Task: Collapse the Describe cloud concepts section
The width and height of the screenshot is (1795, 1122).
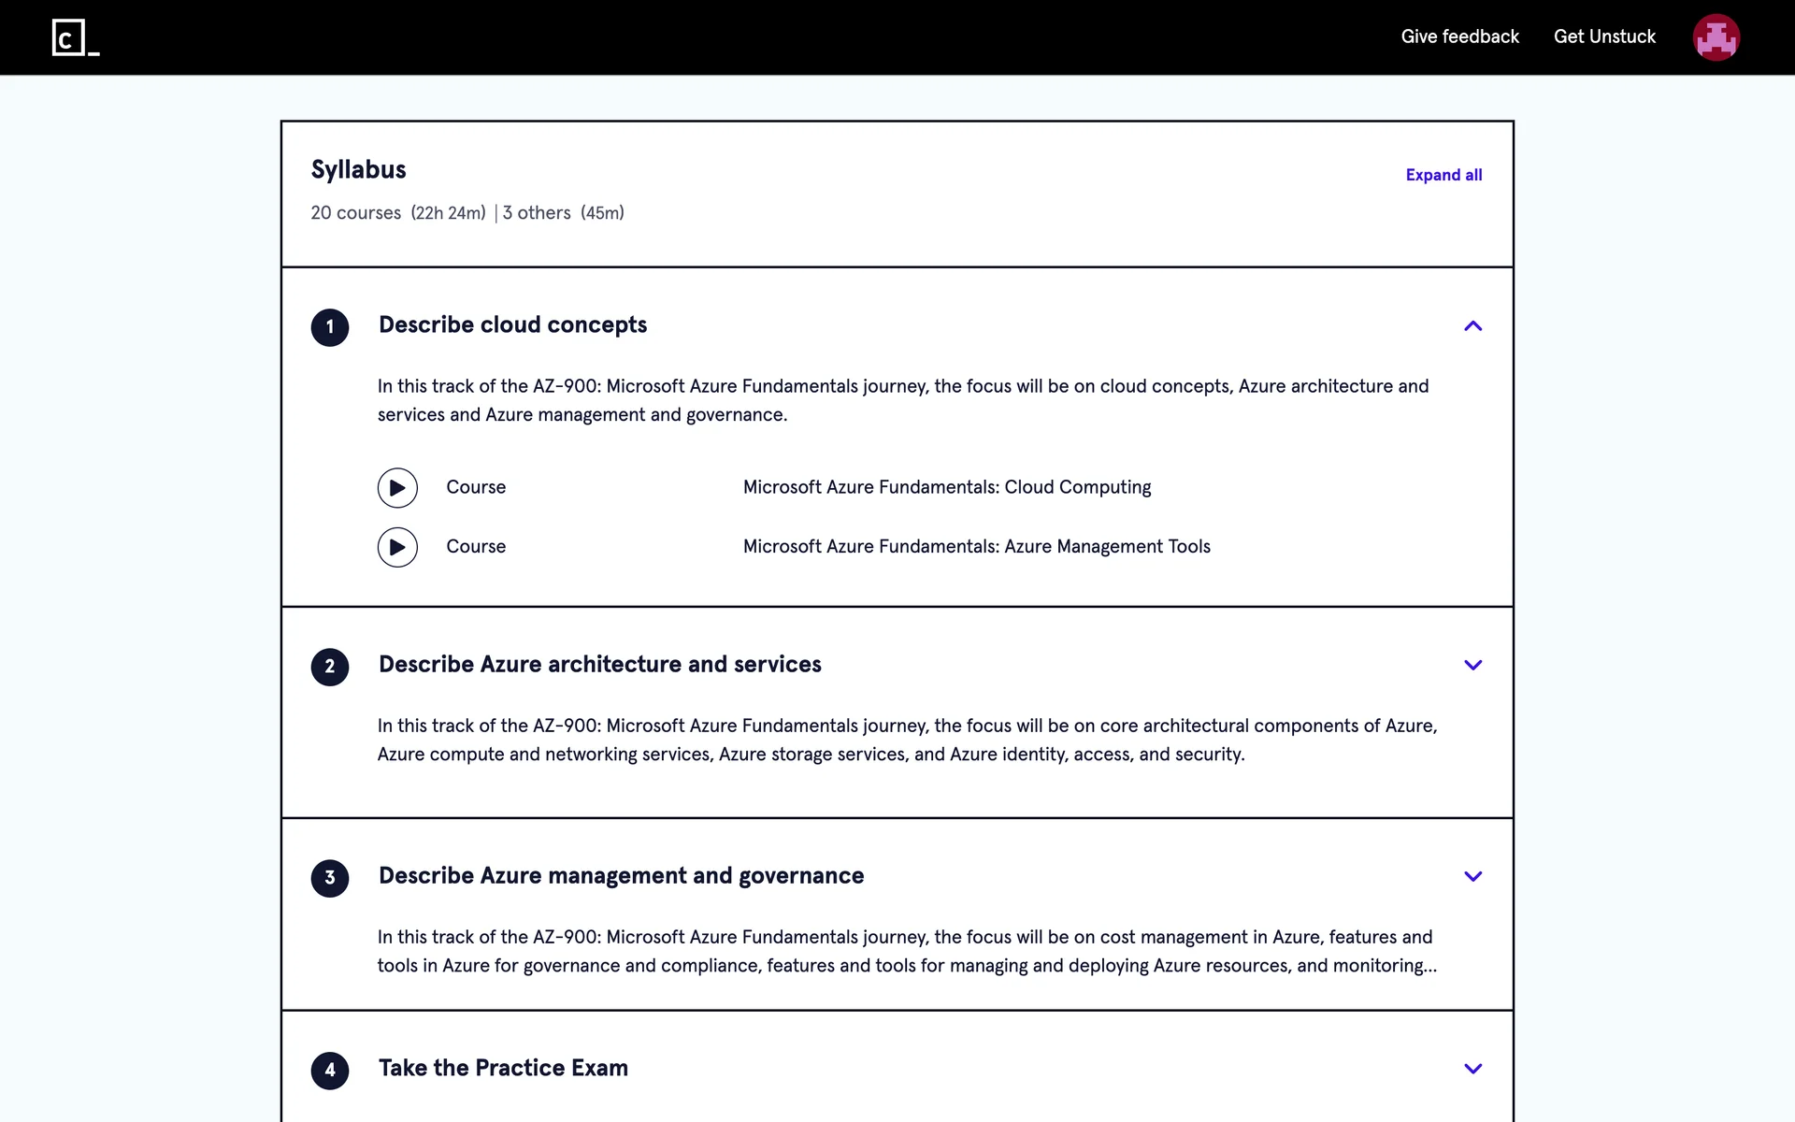Action: 1472,326
